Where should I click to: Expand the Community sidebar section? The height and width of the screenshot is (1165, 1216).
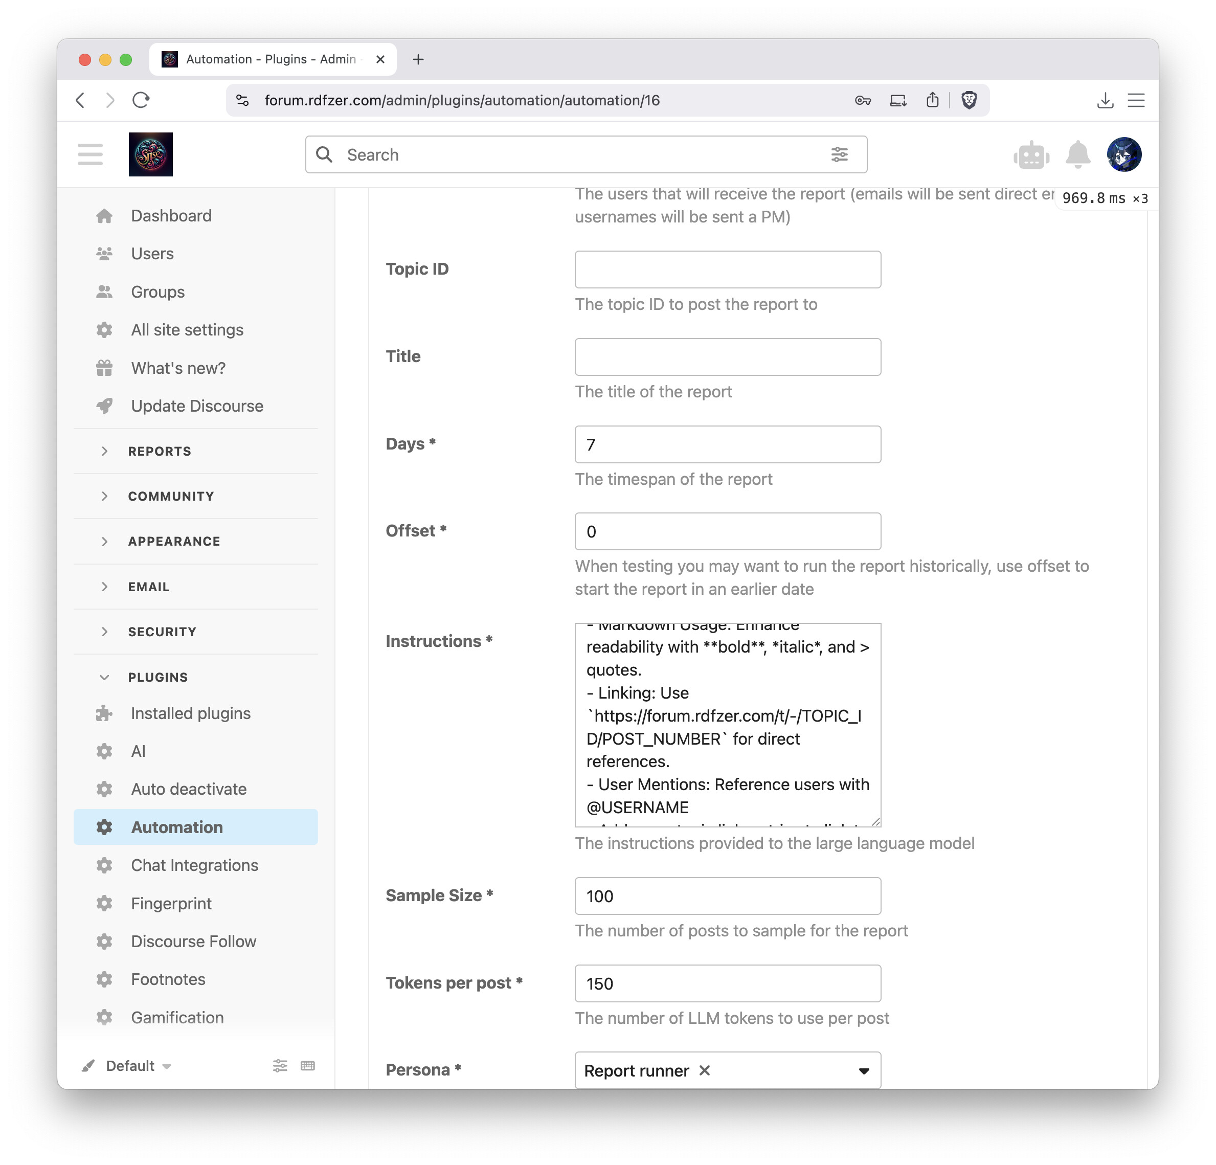pos(171,496)
